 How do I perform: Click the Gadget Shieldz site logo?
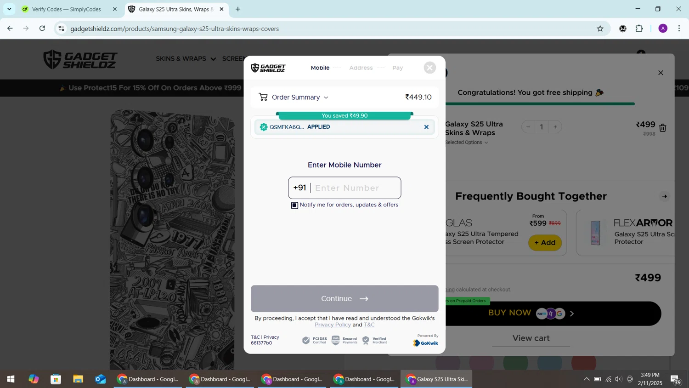pyautogui.click(x=80, y=59)
